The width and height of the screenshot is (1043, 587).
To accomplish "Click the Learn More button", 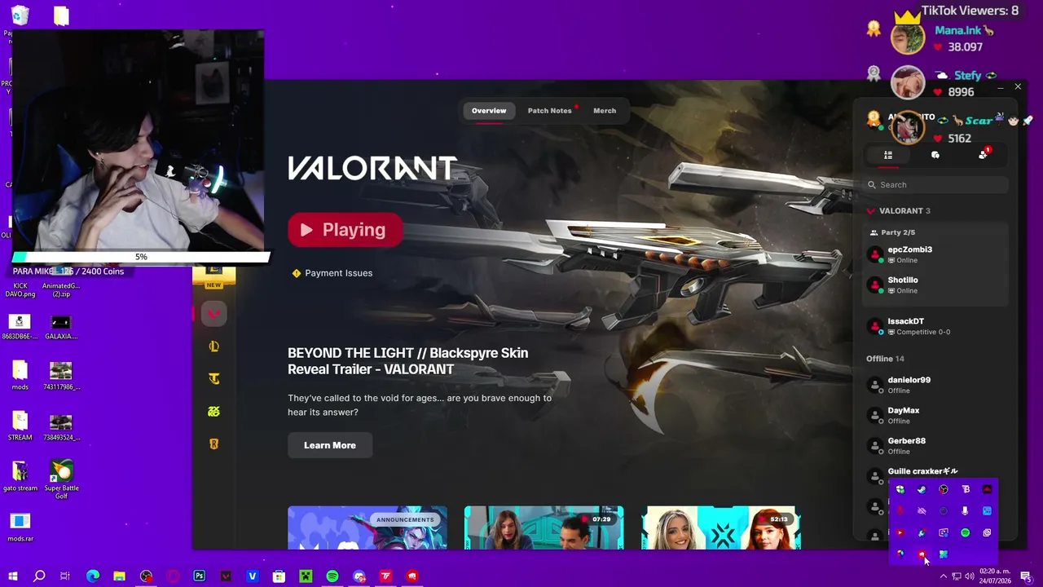I will click(330, 445).
